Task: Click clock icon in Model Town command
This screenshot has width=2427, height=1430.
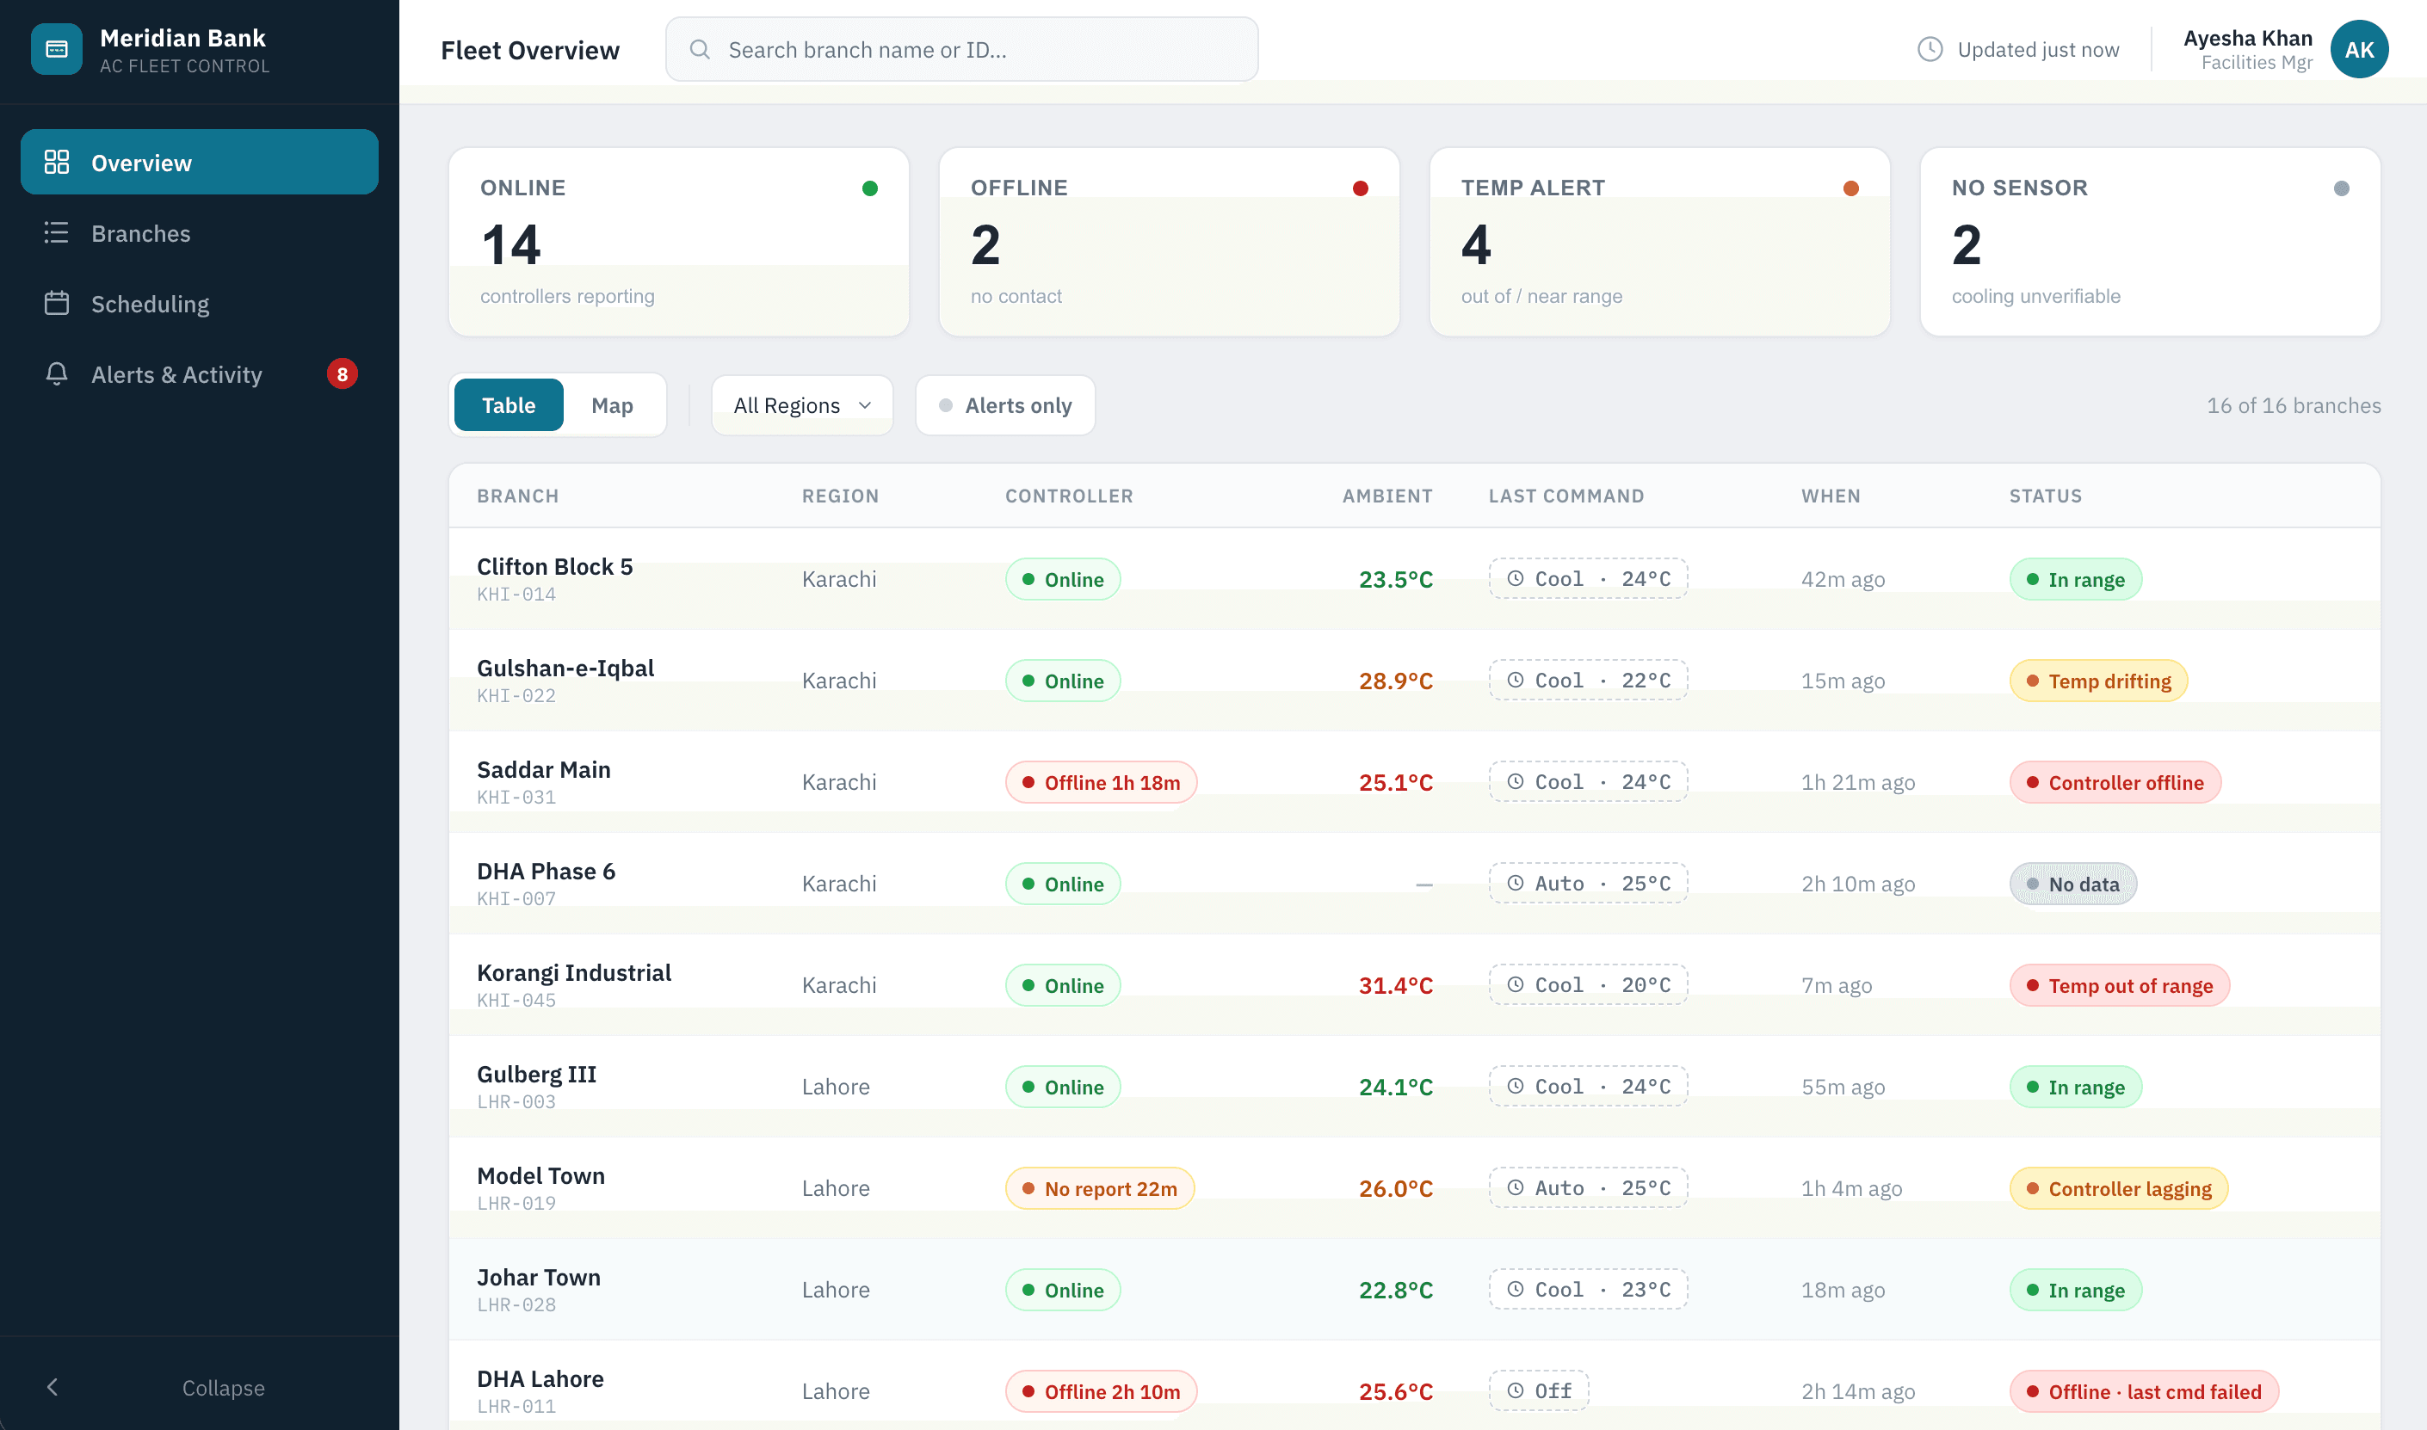Action: [1516, 1187]
